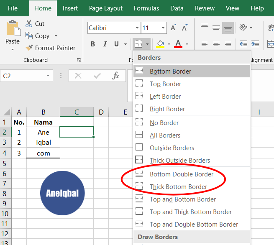Choose Top and Bottom Border option
This screenshot has width=274, height=245.
(192, 199)
